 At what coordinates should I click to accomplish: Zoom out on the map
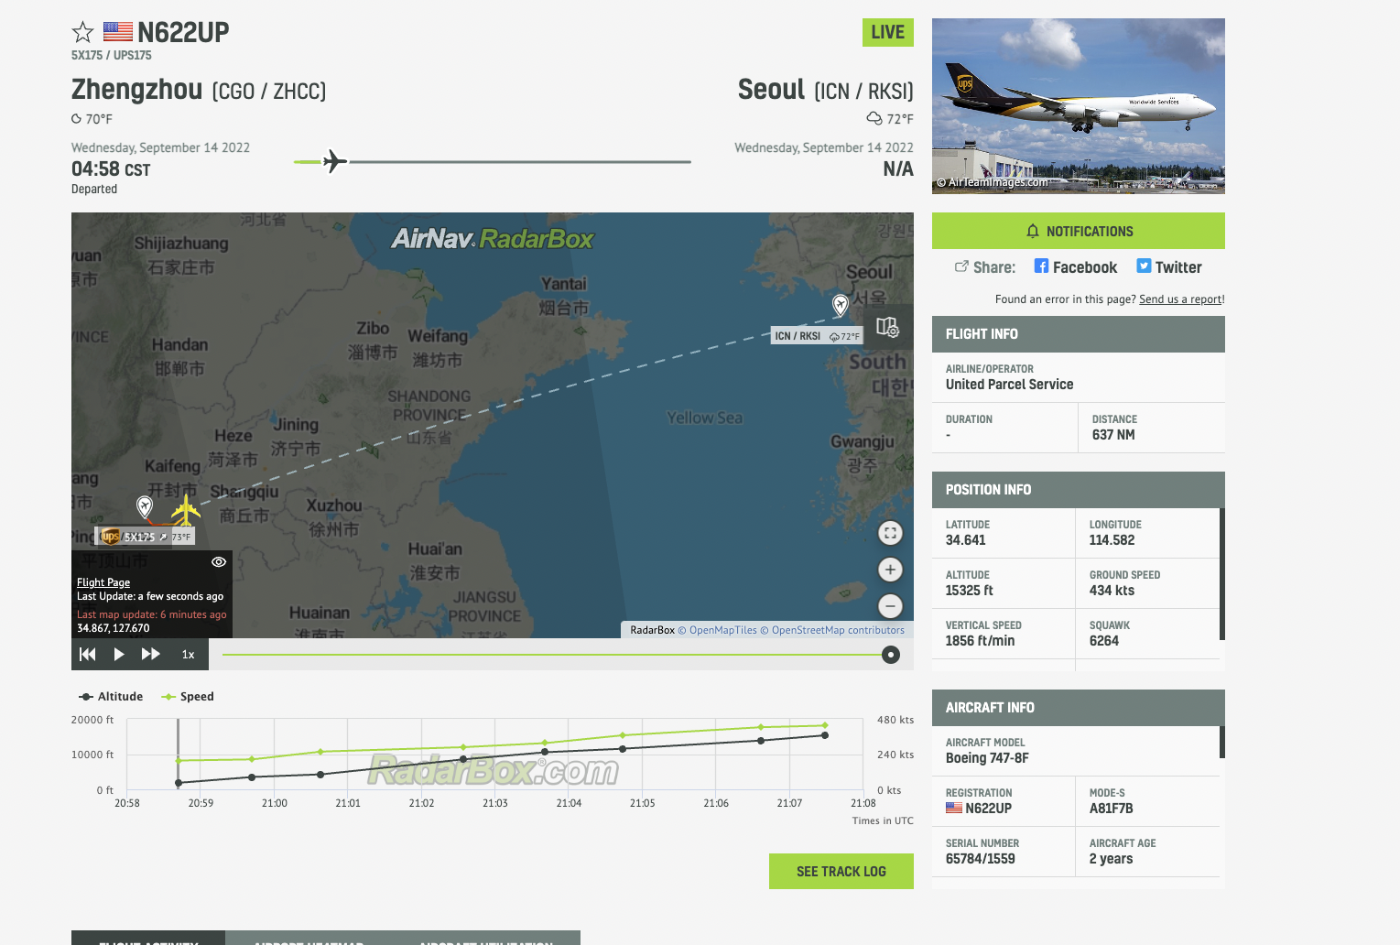890,606
